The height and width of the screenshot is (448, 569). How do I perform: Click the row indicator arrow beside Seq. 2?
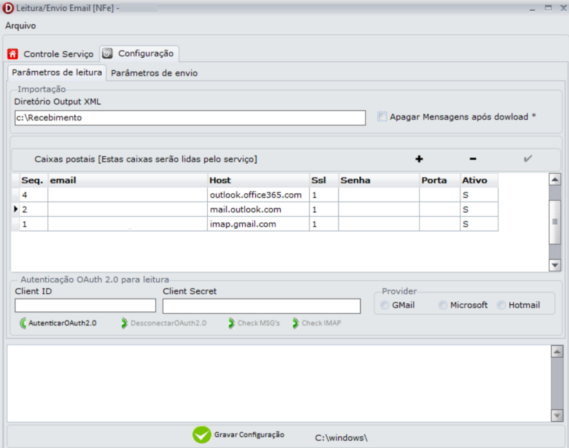point(15,209)
